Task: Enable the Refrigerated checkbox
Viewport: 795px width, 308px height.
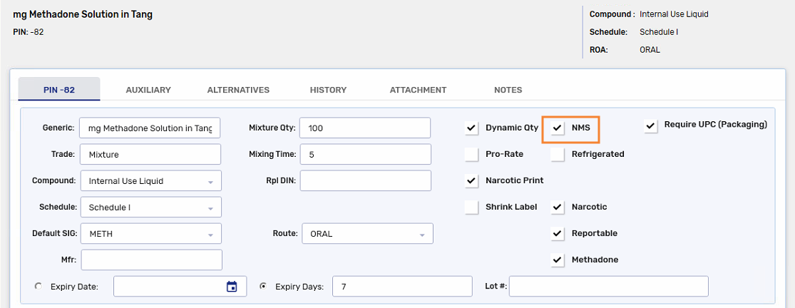Action: tap(558, 154)
